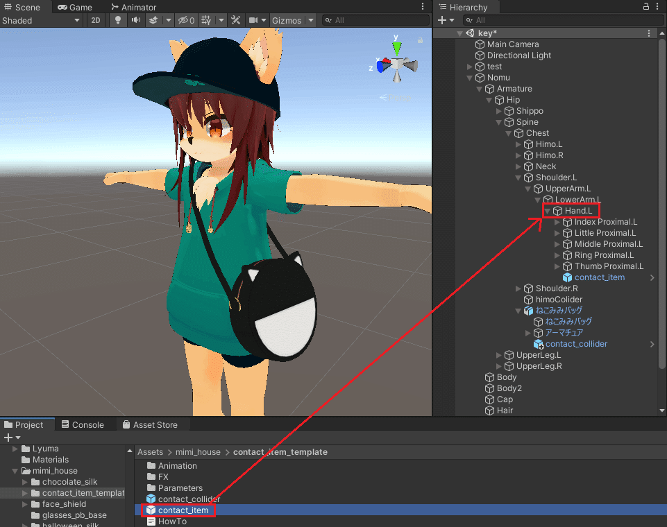The image size is (667, 527).
Task: Open component tools wrench icon
Action: (x=236, y=20)
